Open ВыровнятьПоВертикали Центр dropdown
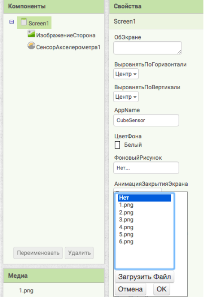The width and height of the screenshot is (204, 297). click(x=126, y=97)
